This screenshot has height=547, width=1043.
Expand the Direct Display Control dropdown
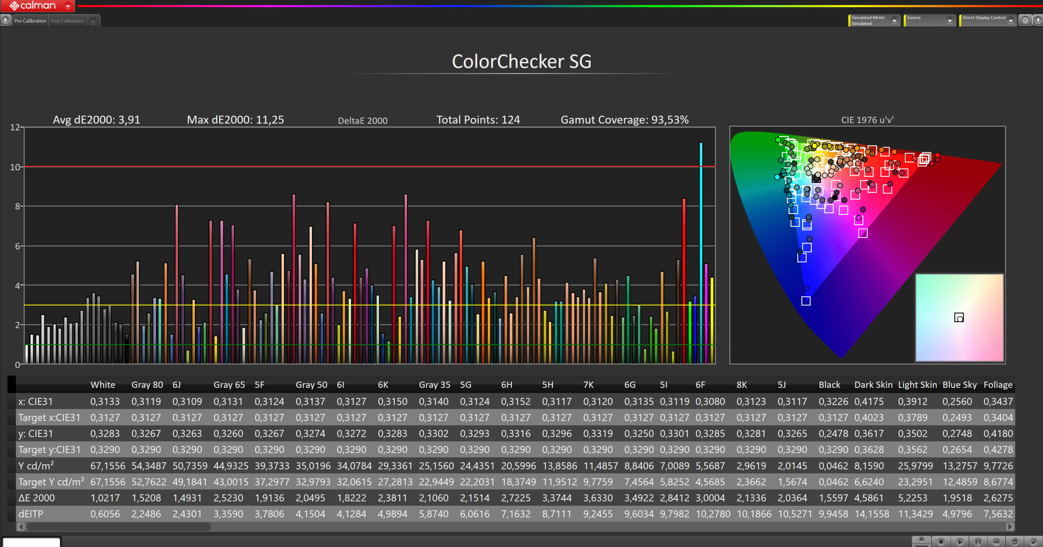click(x=1011, y=20)
